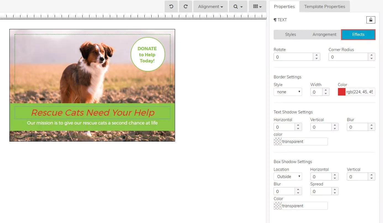Select the Arrangement tab
The height and width of the screenshot is (223, 383).
(324, 34)
